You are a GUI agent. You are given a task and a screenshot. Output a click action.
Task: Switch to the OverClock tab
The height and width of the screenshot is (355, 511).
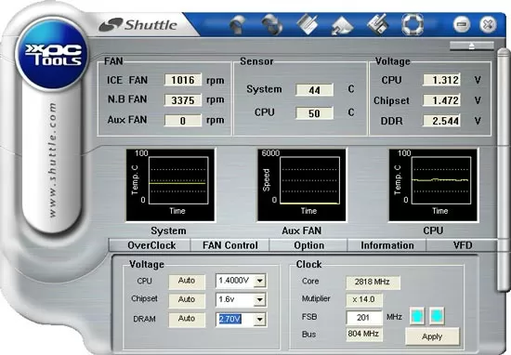point(151,245)
